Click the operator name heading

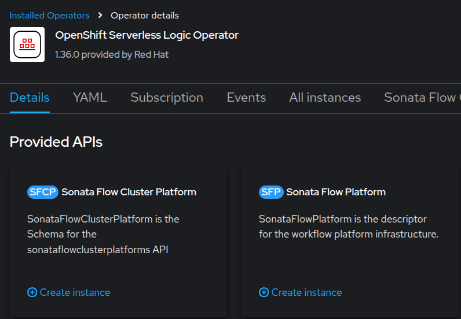[147, 35]
